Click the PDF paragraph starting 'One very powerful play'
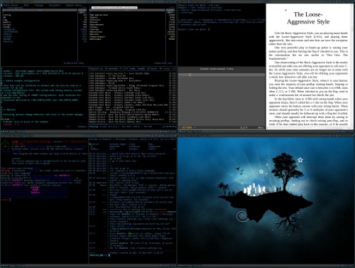 (x=308, y=53)
